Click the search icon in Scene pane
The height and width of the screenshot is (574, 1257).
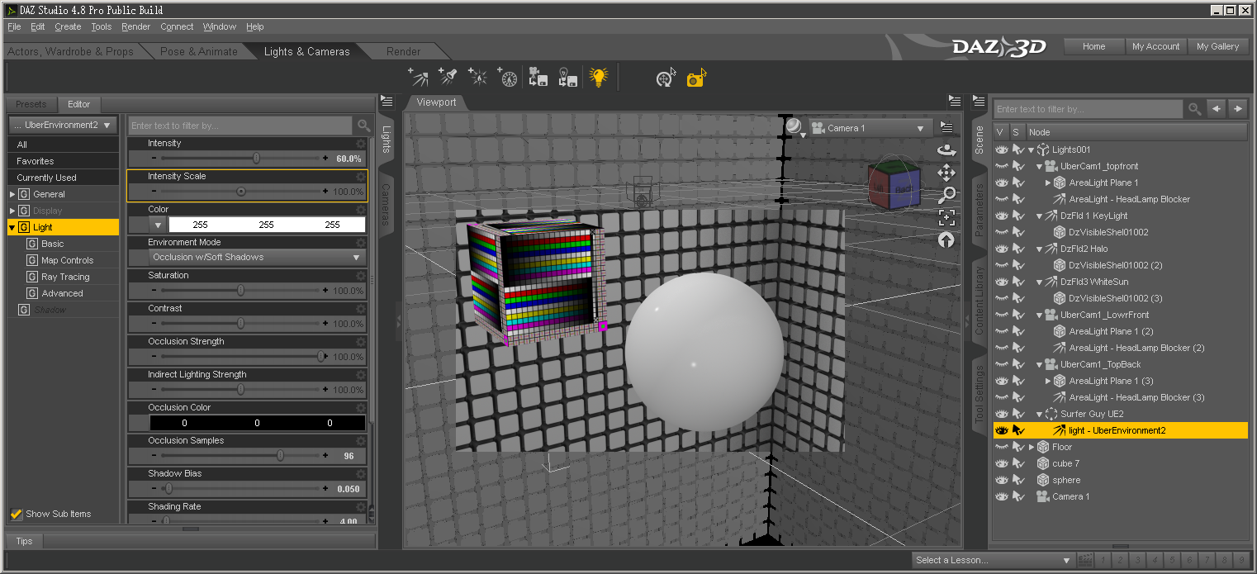1194,109
